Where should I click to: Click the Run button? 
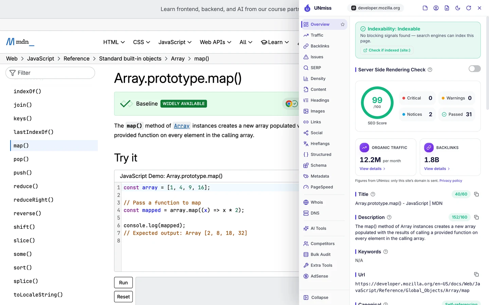(x=123, y=283)
